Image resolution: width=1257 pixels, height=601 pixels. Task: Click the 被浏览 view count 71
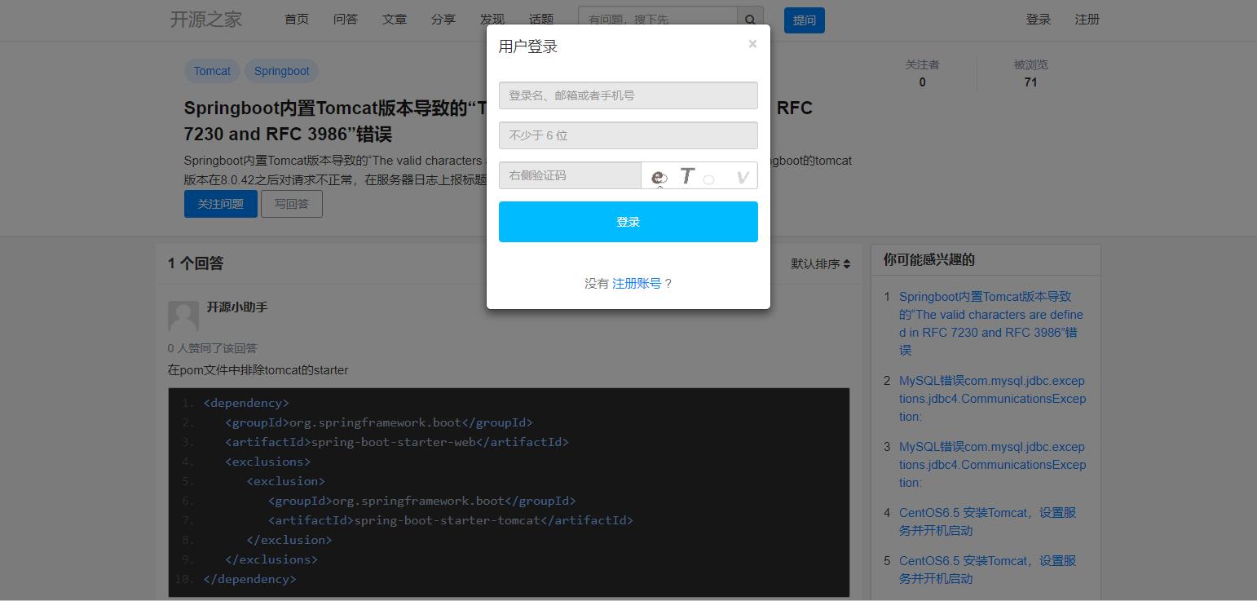(1030, 73)
